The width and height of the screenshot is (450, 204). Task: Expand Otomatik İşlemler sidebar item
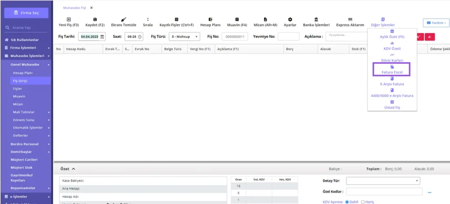30,128
